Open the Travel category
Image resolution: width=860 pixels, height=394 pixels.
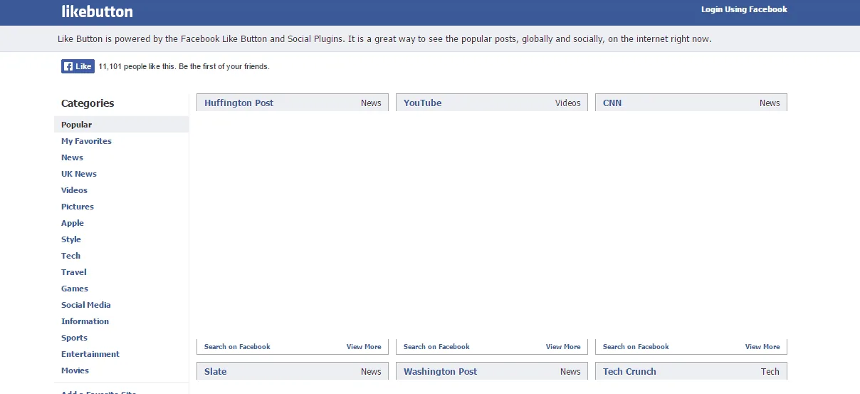pyautogui.click(x=74, y=272)
